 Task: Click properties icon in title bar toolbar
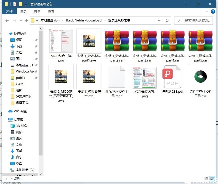(x=15, y=4)
